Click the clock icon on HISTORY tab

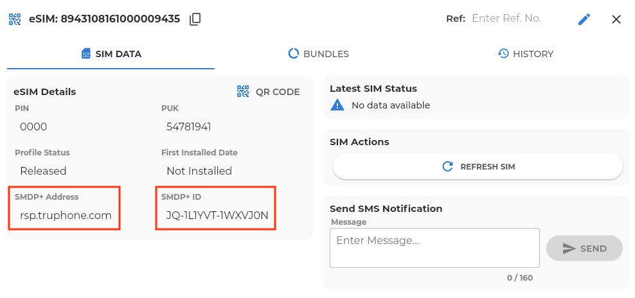(x=503, y=53)
